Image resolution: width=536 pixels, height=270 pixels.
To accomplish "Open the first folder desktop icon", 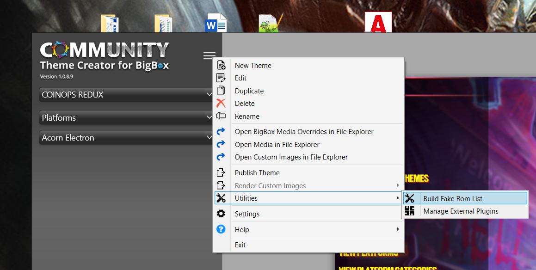I will click(x=110, y=24).
